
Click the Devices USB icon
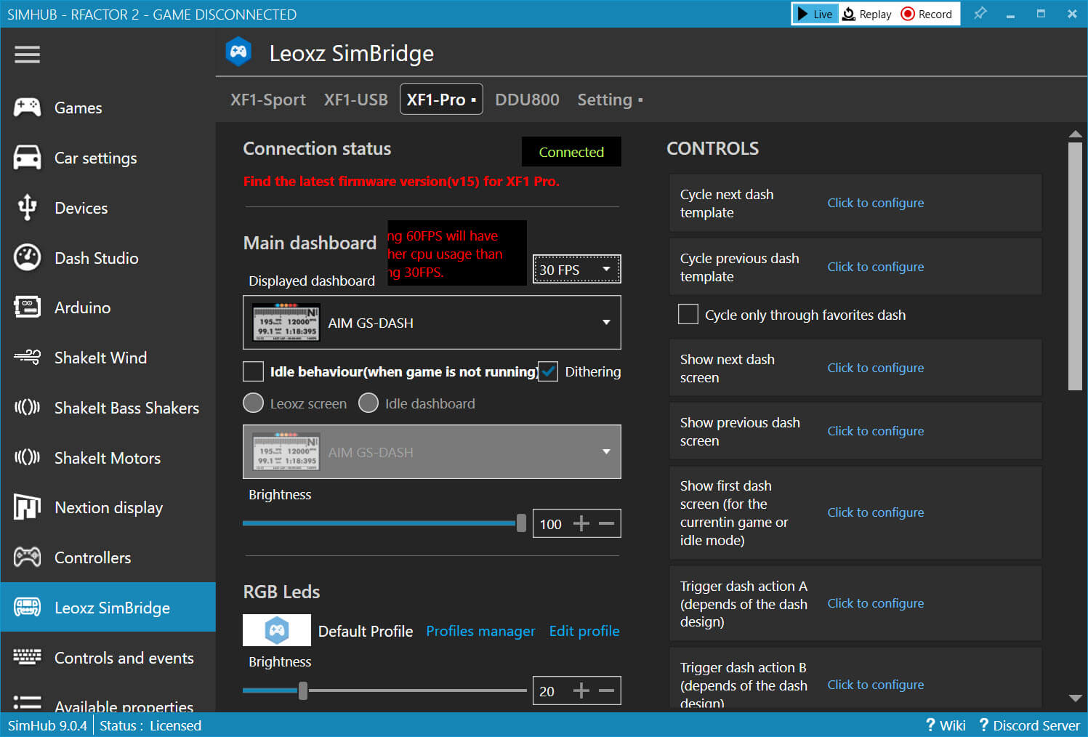coord(28,208)
